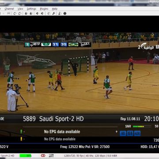Open the View menu
The height and width of the screenshot is (159, 159).
[x=20, y=9]
